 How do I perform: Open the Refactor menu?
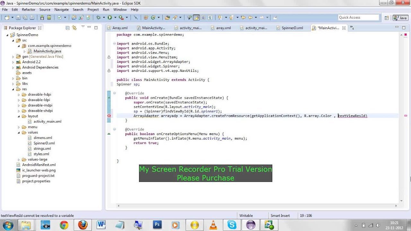tap(29, 10)
